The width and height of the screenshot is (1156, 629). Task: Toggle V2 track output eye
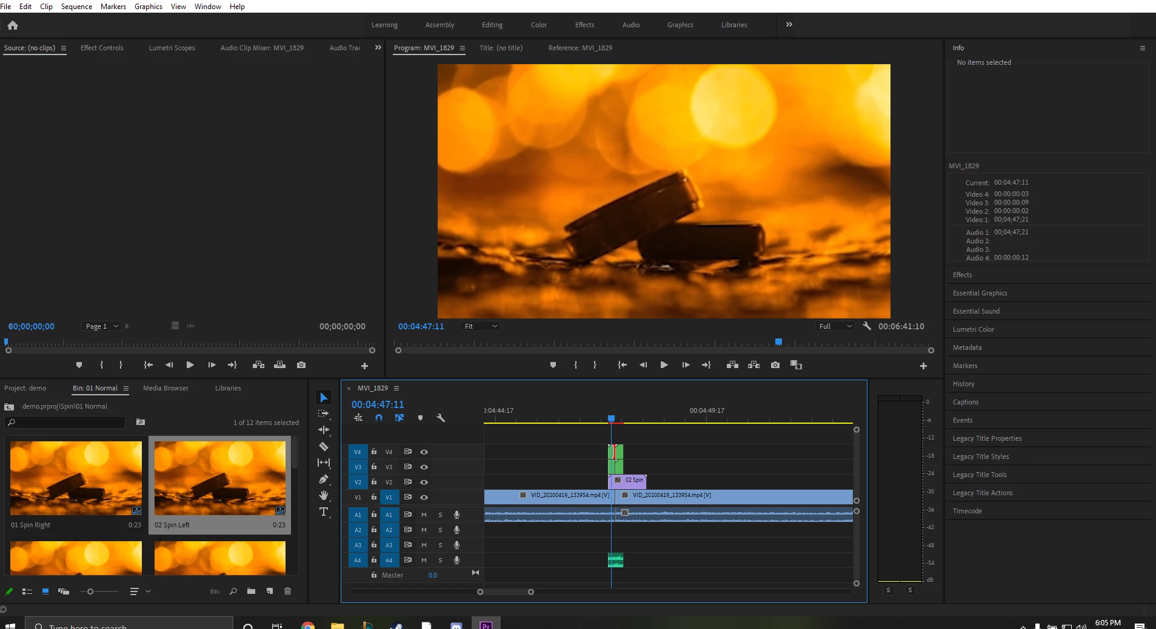click(424, 482)
